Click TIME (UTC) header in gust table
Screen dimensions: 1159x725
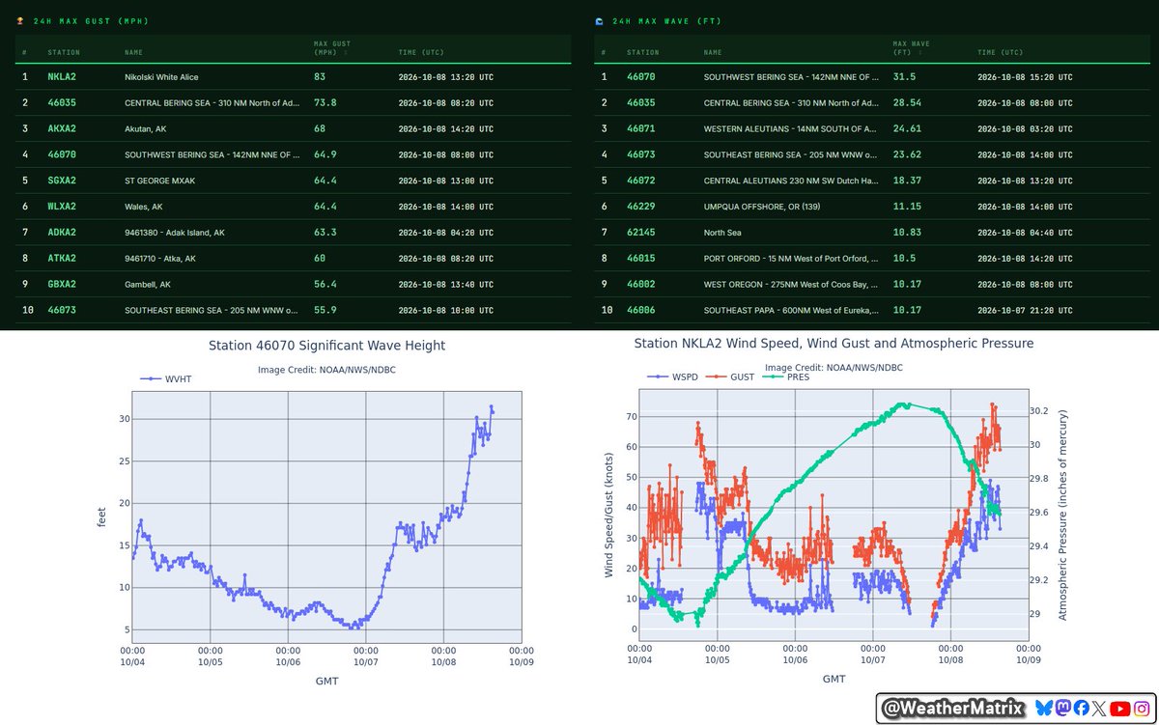(421, 53)
